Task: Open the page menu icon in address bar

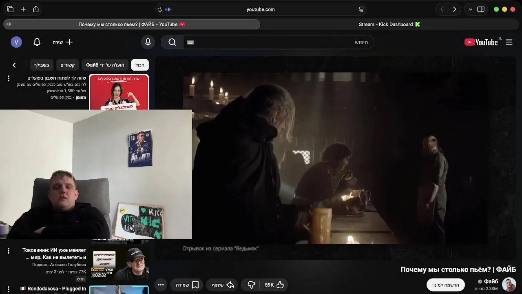Action: tap(361, 9)
